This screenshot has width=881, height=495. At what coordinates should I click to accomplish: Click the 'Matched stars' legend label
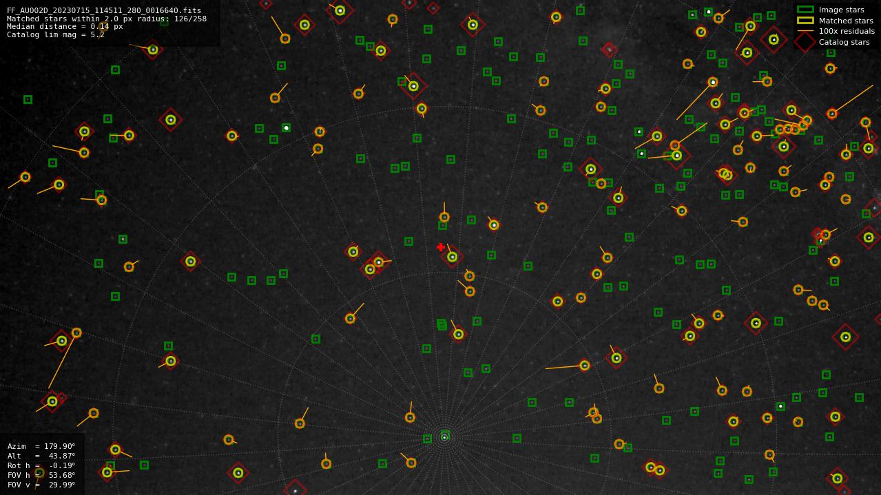coord(846,21)
